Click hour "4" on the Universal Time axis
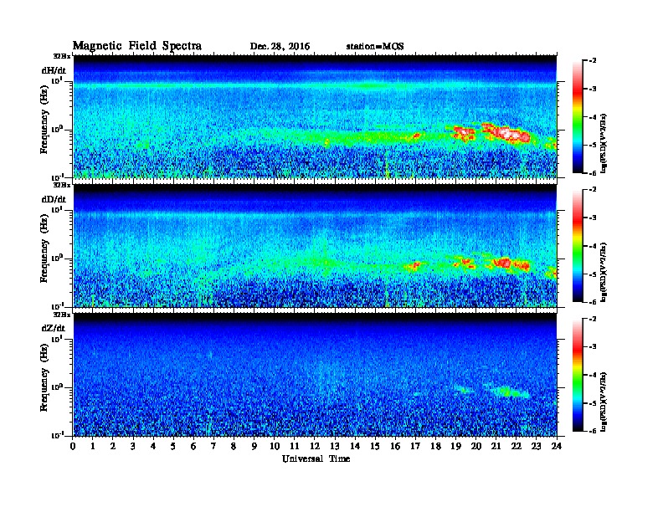663x512 pixels. pos(153,446)
